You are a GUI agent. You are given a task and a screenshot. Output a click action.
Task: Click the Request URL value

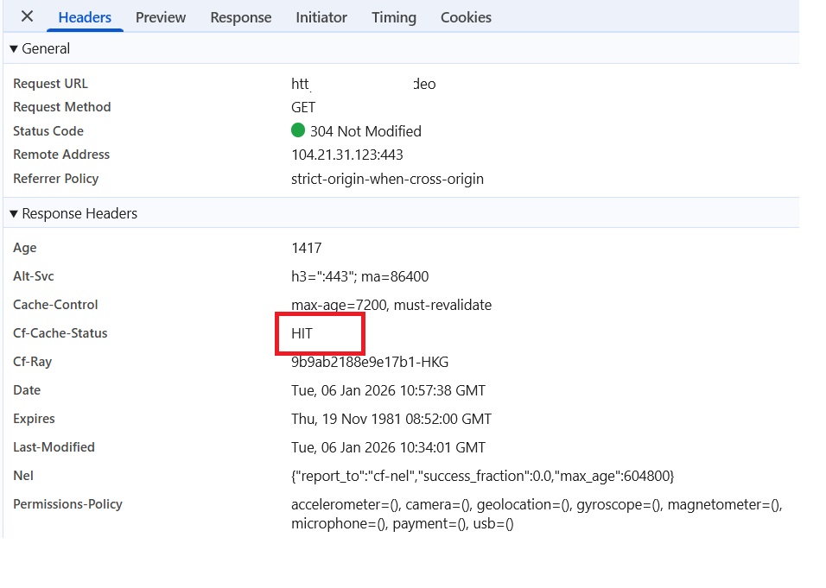tap(363, 84)
